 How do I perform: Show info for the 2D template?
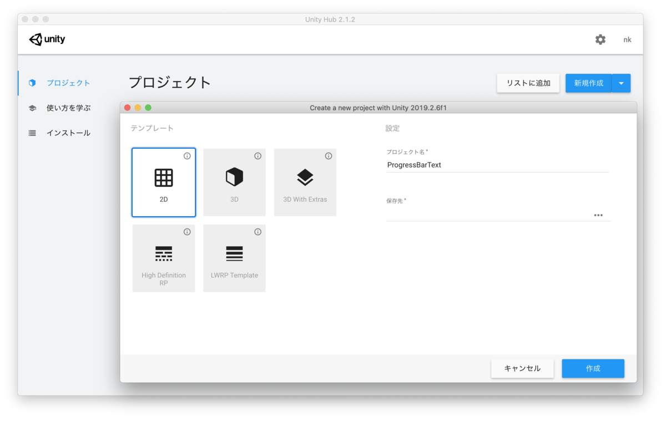tap(187, 156)
